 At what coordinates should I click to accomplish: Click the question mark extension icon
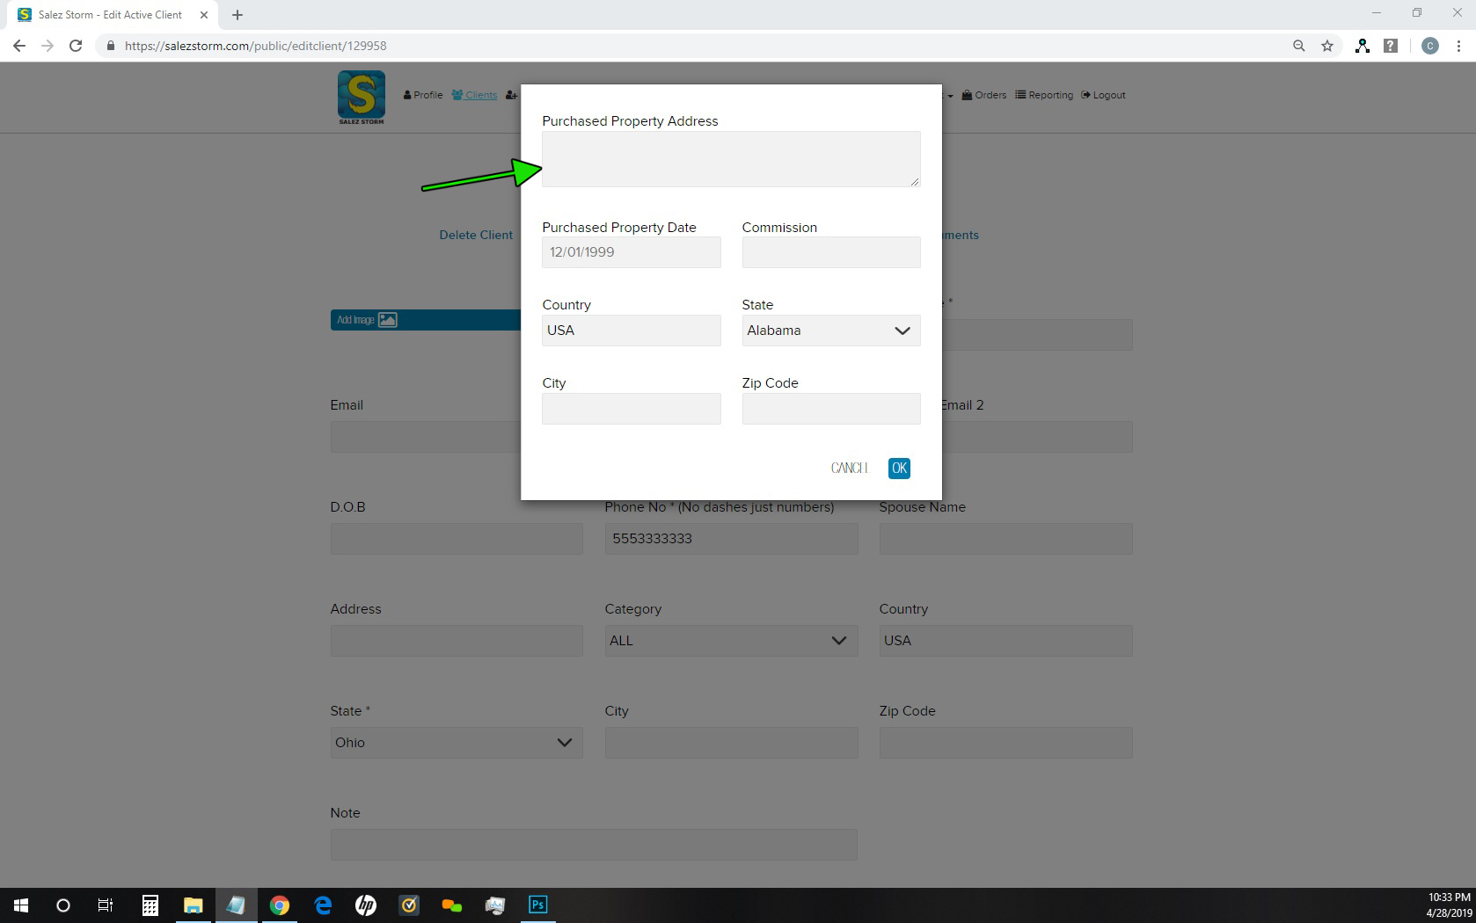click(1391, 46)
